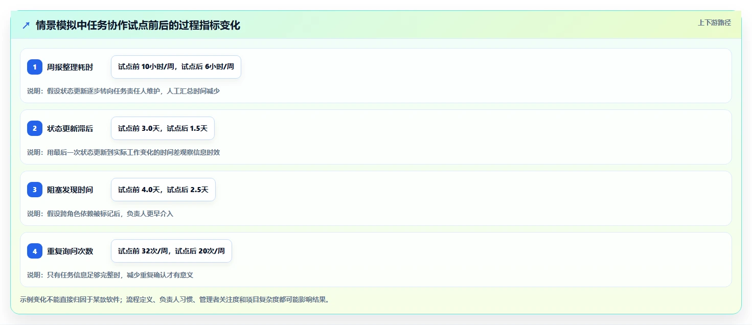This screenshot has height=325, width=752.
Task: Click the number 1 badge for 周报整理耗时
Action: coord(35,67)
